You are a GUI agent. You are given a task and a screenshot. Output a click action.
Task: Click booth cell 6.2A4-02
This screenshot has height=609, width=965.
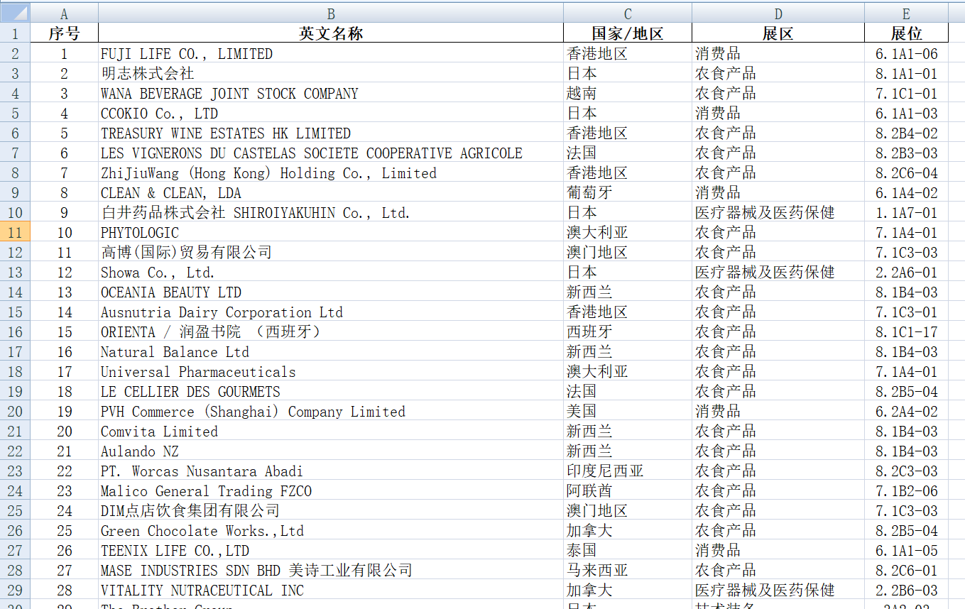[x=906, y=411]
